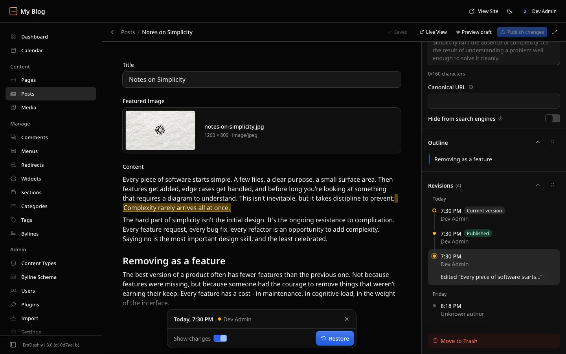Collapse the Revisions panel chevron
566x354 pixels.
538,185
